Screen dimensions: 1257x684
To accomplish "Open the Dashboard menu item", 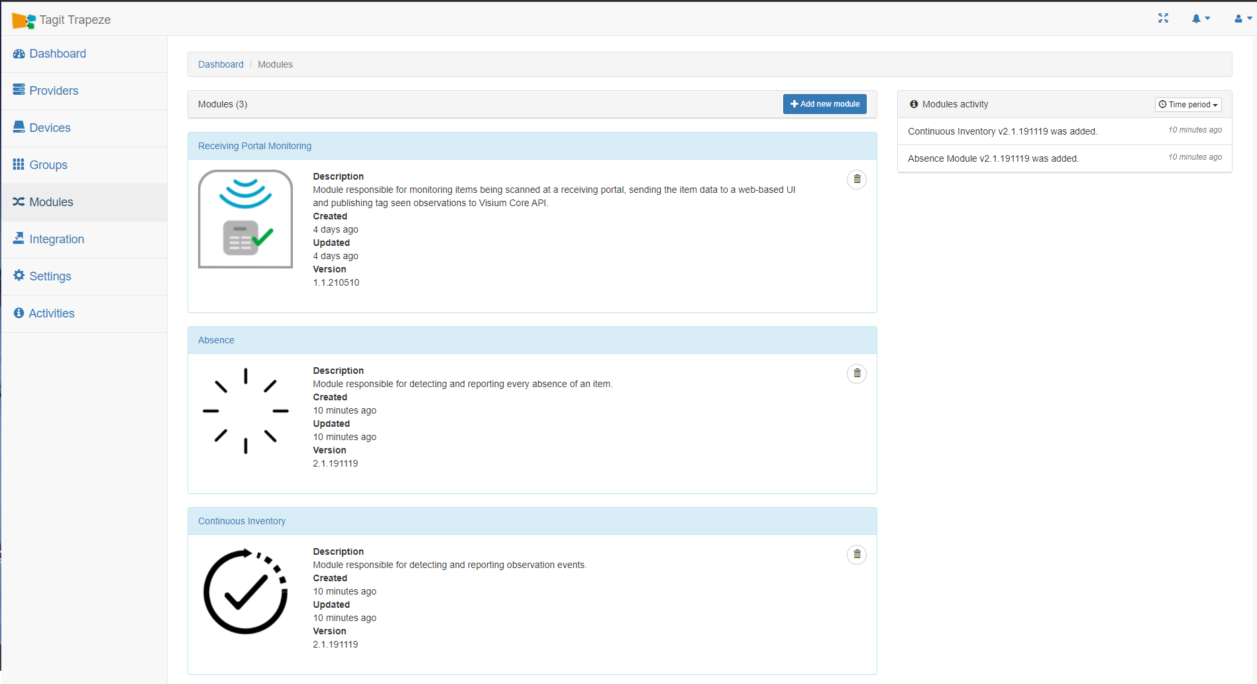I will click(x=84, y=54).
